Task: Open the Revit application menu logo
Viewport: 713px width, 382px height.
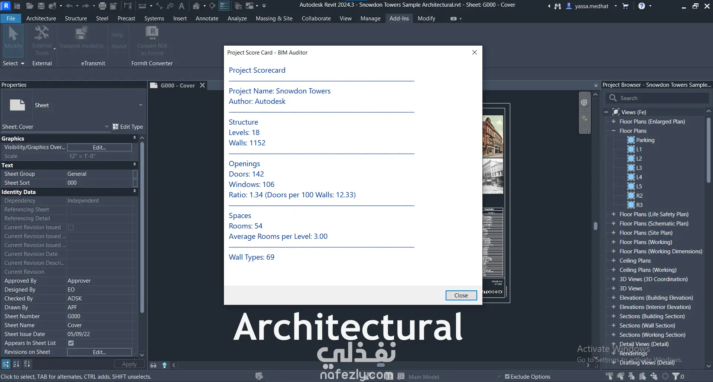Action: [6, 6]
